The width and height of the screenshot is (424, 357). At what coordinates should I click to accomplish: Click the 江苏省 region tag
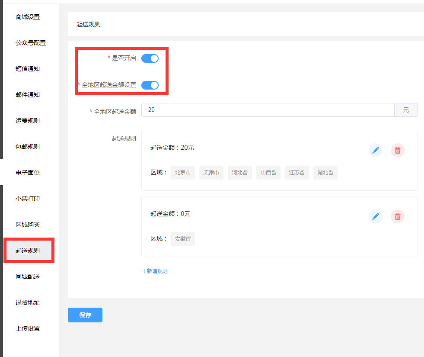coord(296,172)
